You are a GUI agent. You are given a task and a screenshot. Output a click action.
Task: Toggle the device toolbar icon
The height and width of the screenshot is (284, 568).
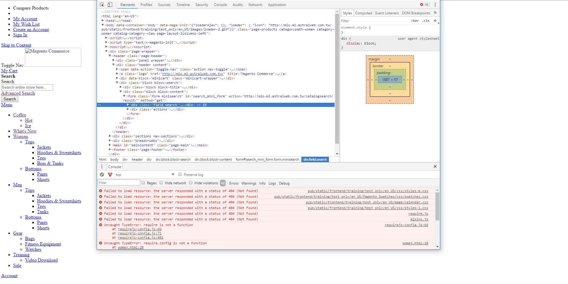click(x=110, y=5)
